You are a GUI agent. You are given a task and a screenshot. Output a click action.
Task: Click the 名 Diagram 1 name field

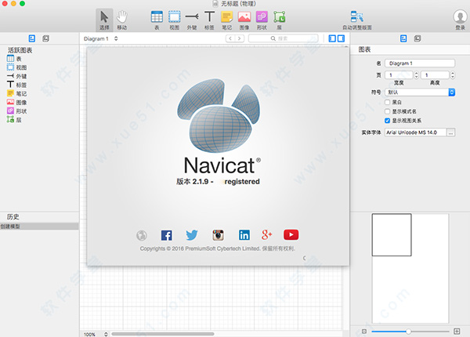click(420, 63)
